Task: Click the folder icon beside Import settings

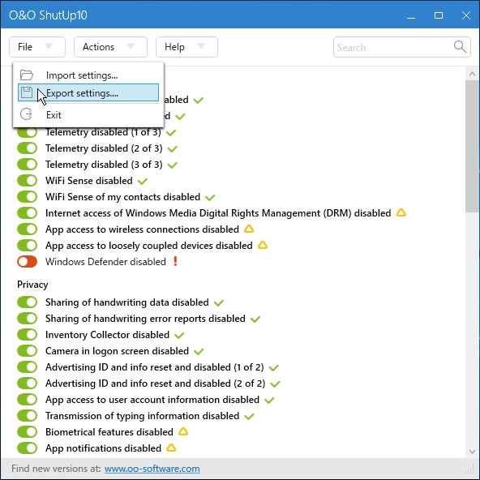Action: (27, 75)
